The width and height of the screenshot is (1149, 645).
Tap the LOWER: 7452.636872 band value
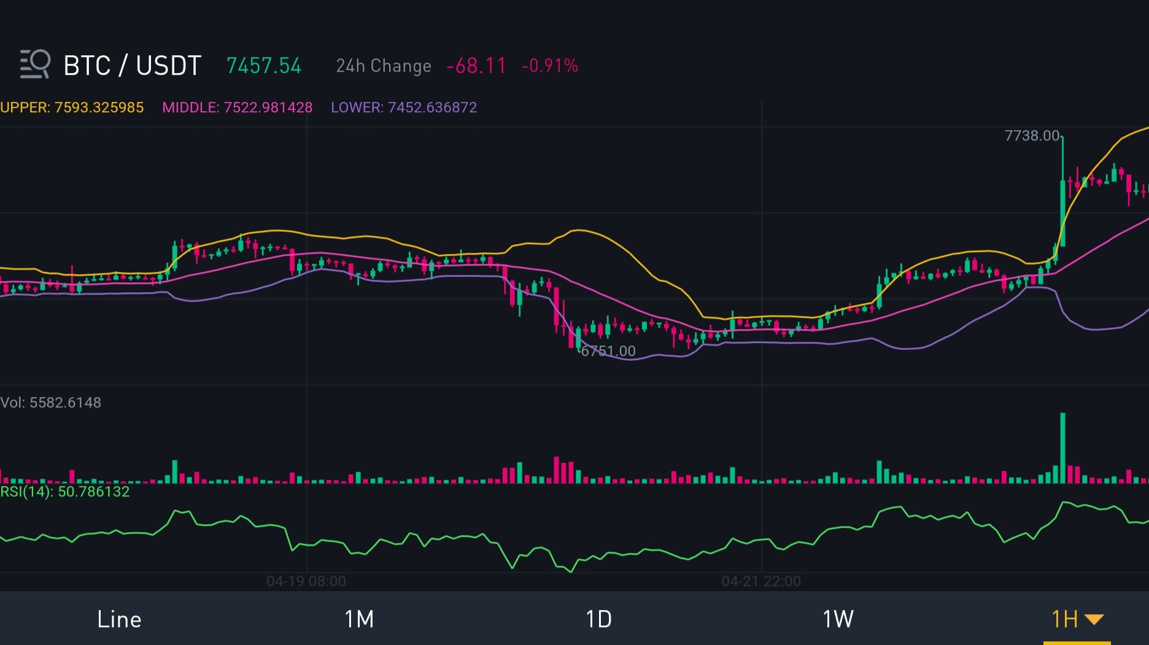pyautogui.click(x=404, y=107)
